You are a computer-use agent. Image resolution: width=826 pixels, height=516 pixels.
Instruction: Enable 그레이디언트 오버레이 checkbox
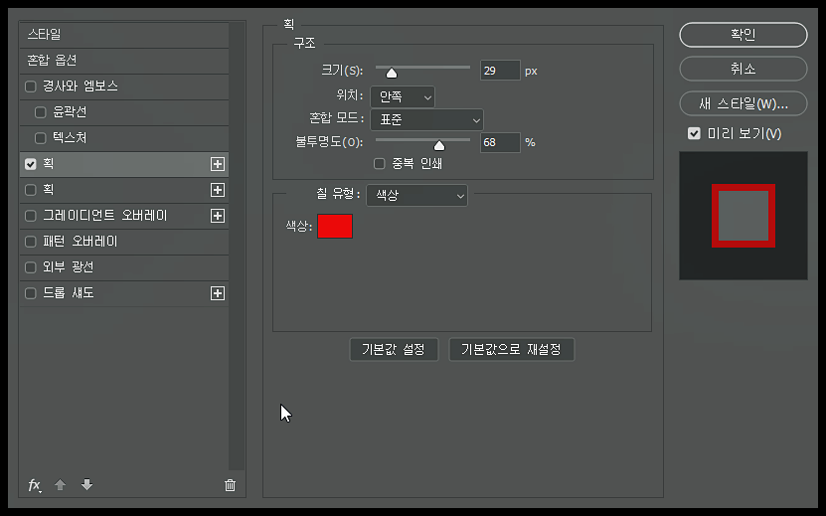(x=31, y=216)
